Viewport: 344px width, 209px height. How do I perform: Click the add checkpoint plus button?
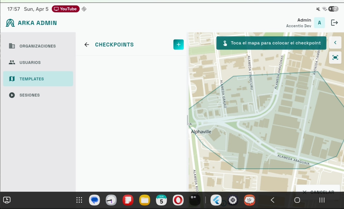coord(178,45)
